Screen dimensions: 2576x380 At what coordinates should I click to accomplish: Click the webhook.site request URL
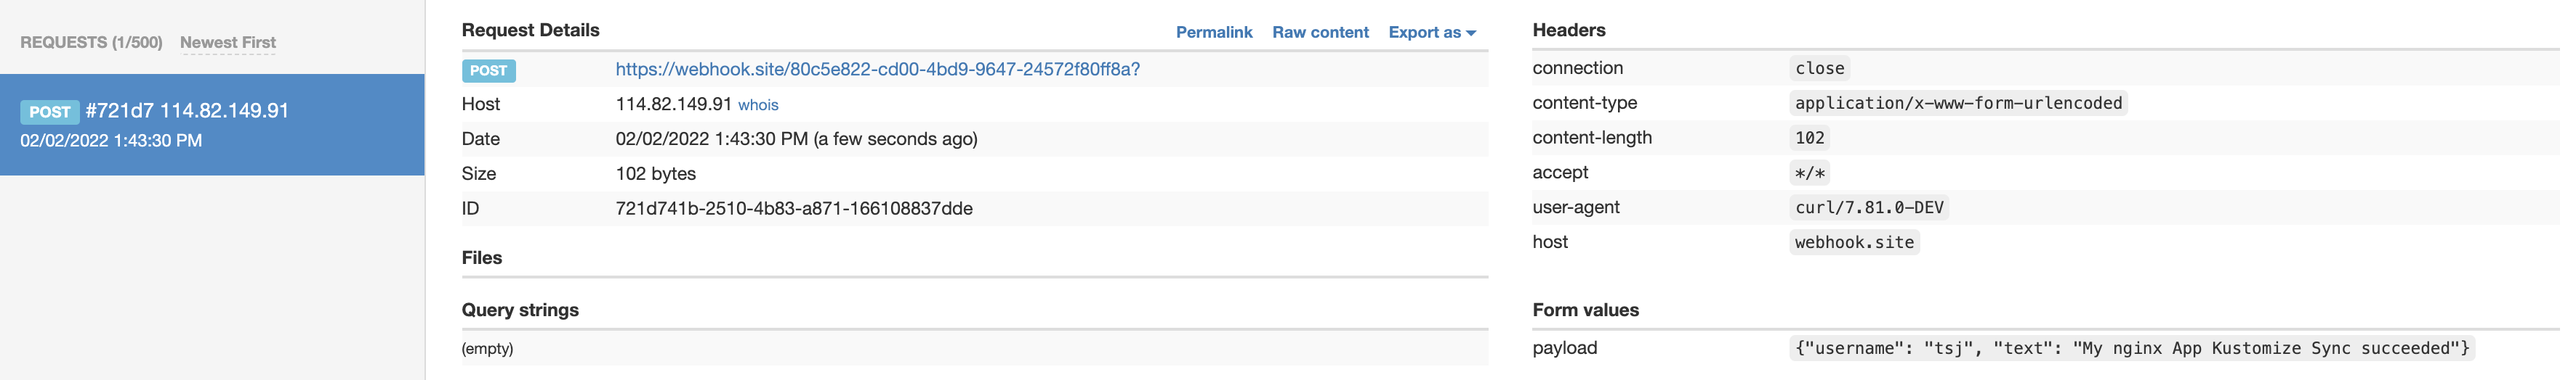(877, 69)
